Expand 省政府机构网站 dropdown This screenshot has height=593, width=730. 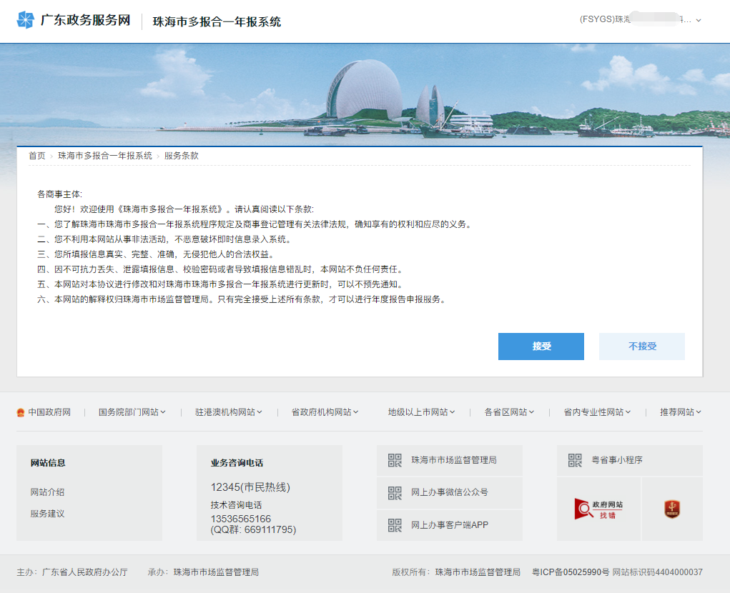(x=325, y=412)
